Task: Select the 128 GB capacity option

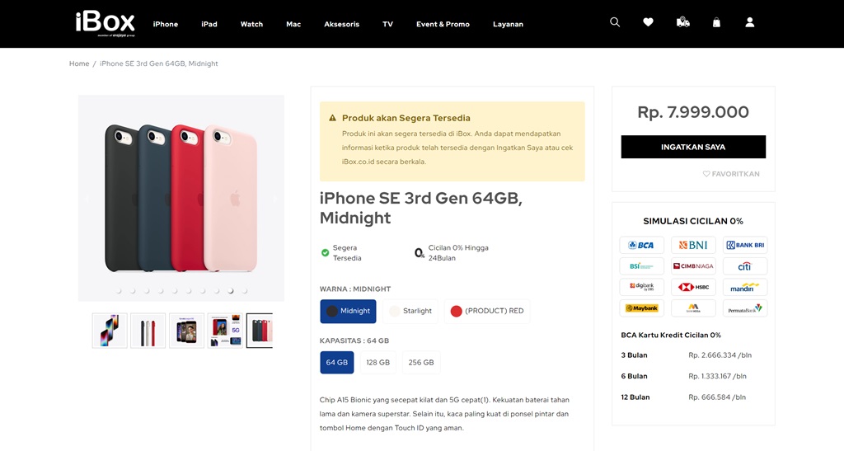Action: (x=377, y=362)
